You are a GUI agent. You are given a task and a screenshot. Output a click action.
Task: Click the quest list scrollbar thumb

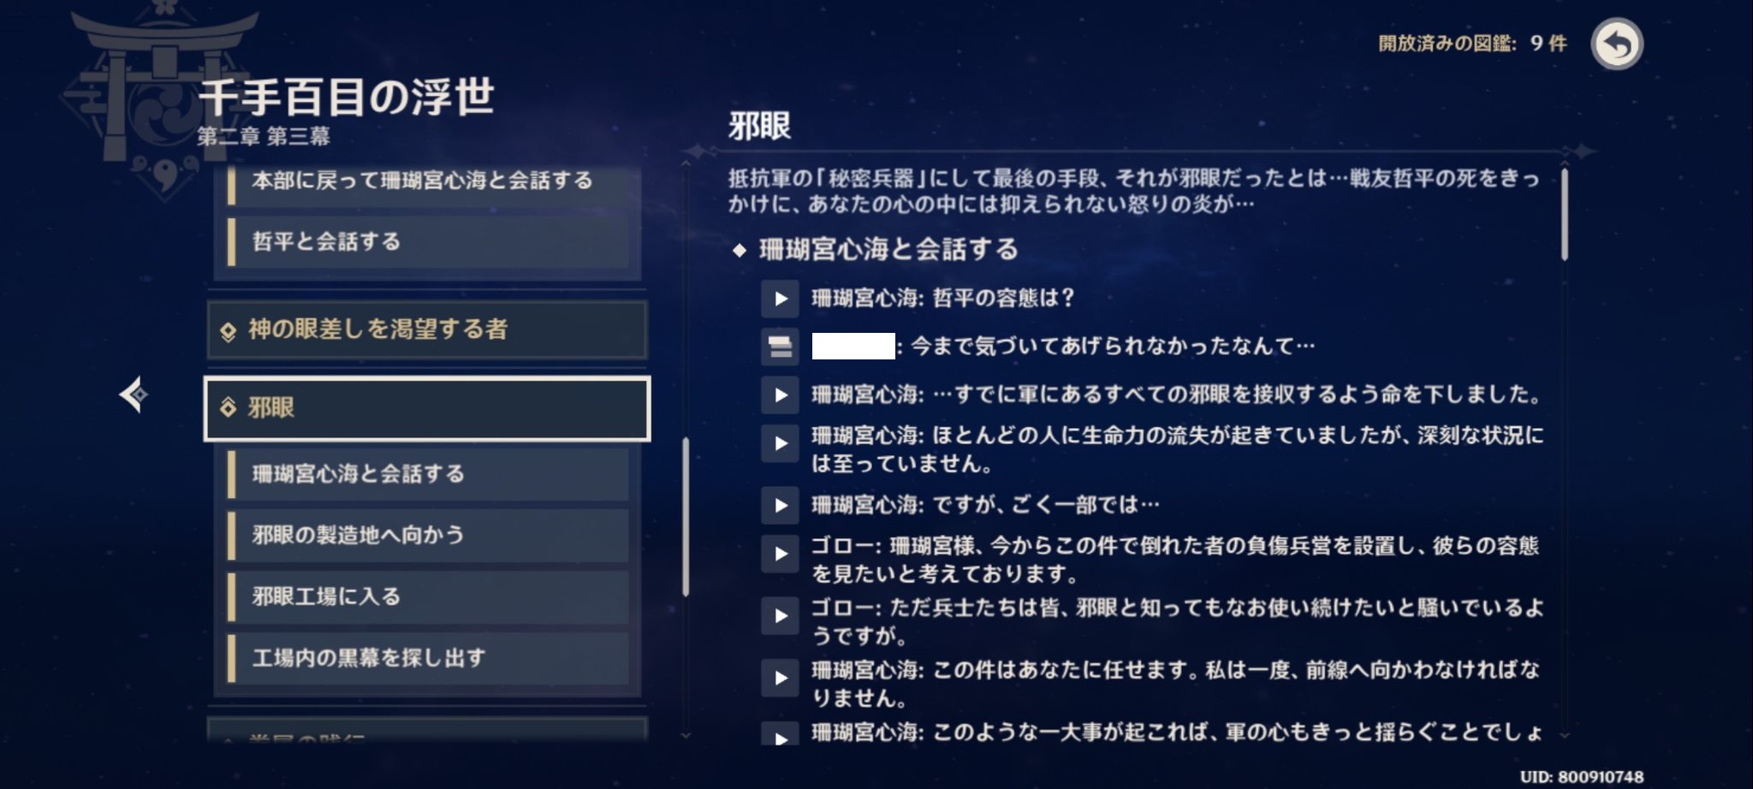tap(686, 516)
